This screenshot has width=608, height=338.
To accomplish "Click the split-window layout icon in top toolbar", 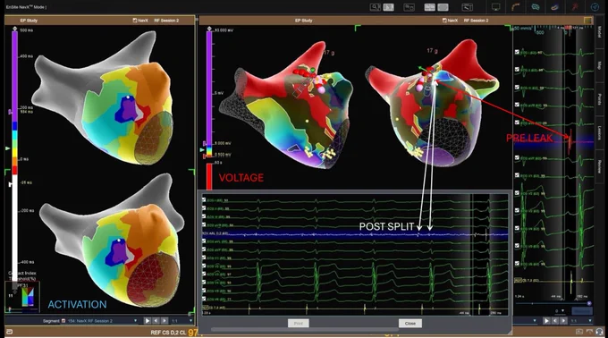I will 409,7.
